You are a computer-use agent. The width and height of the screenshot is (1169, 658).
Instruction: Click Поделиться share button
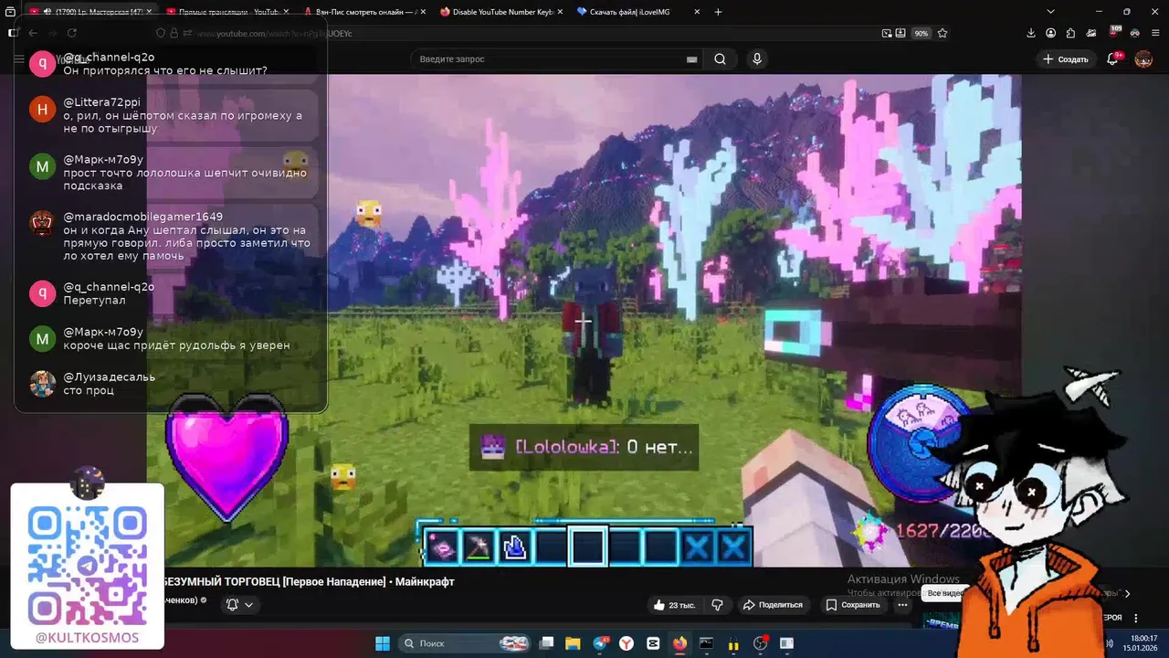tap(773, 605)
